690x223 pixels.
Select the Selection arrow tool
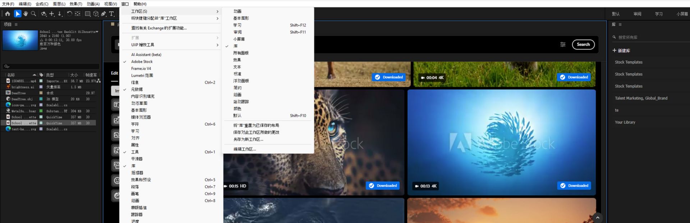pyautogui.click(x=17, y=14)
